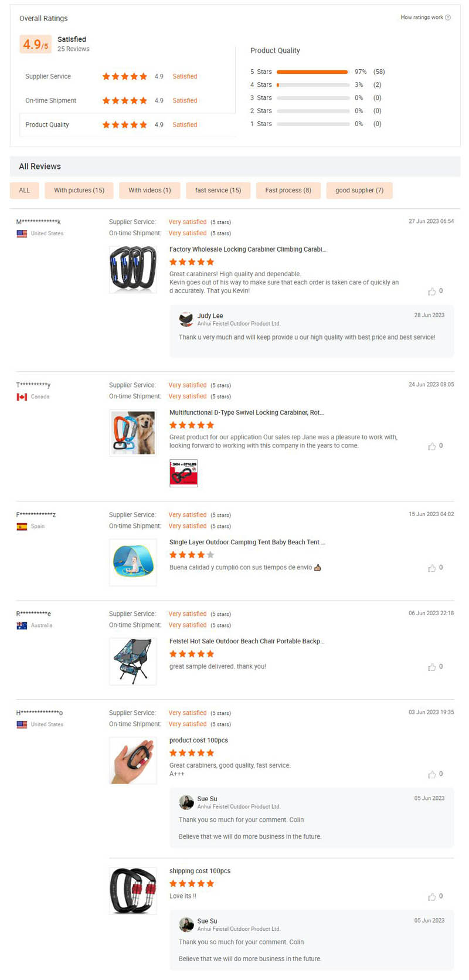Thumbs-up the Canada reviewer's comment
This screenshot has height=980, width=469.
[x=431, y=446]
